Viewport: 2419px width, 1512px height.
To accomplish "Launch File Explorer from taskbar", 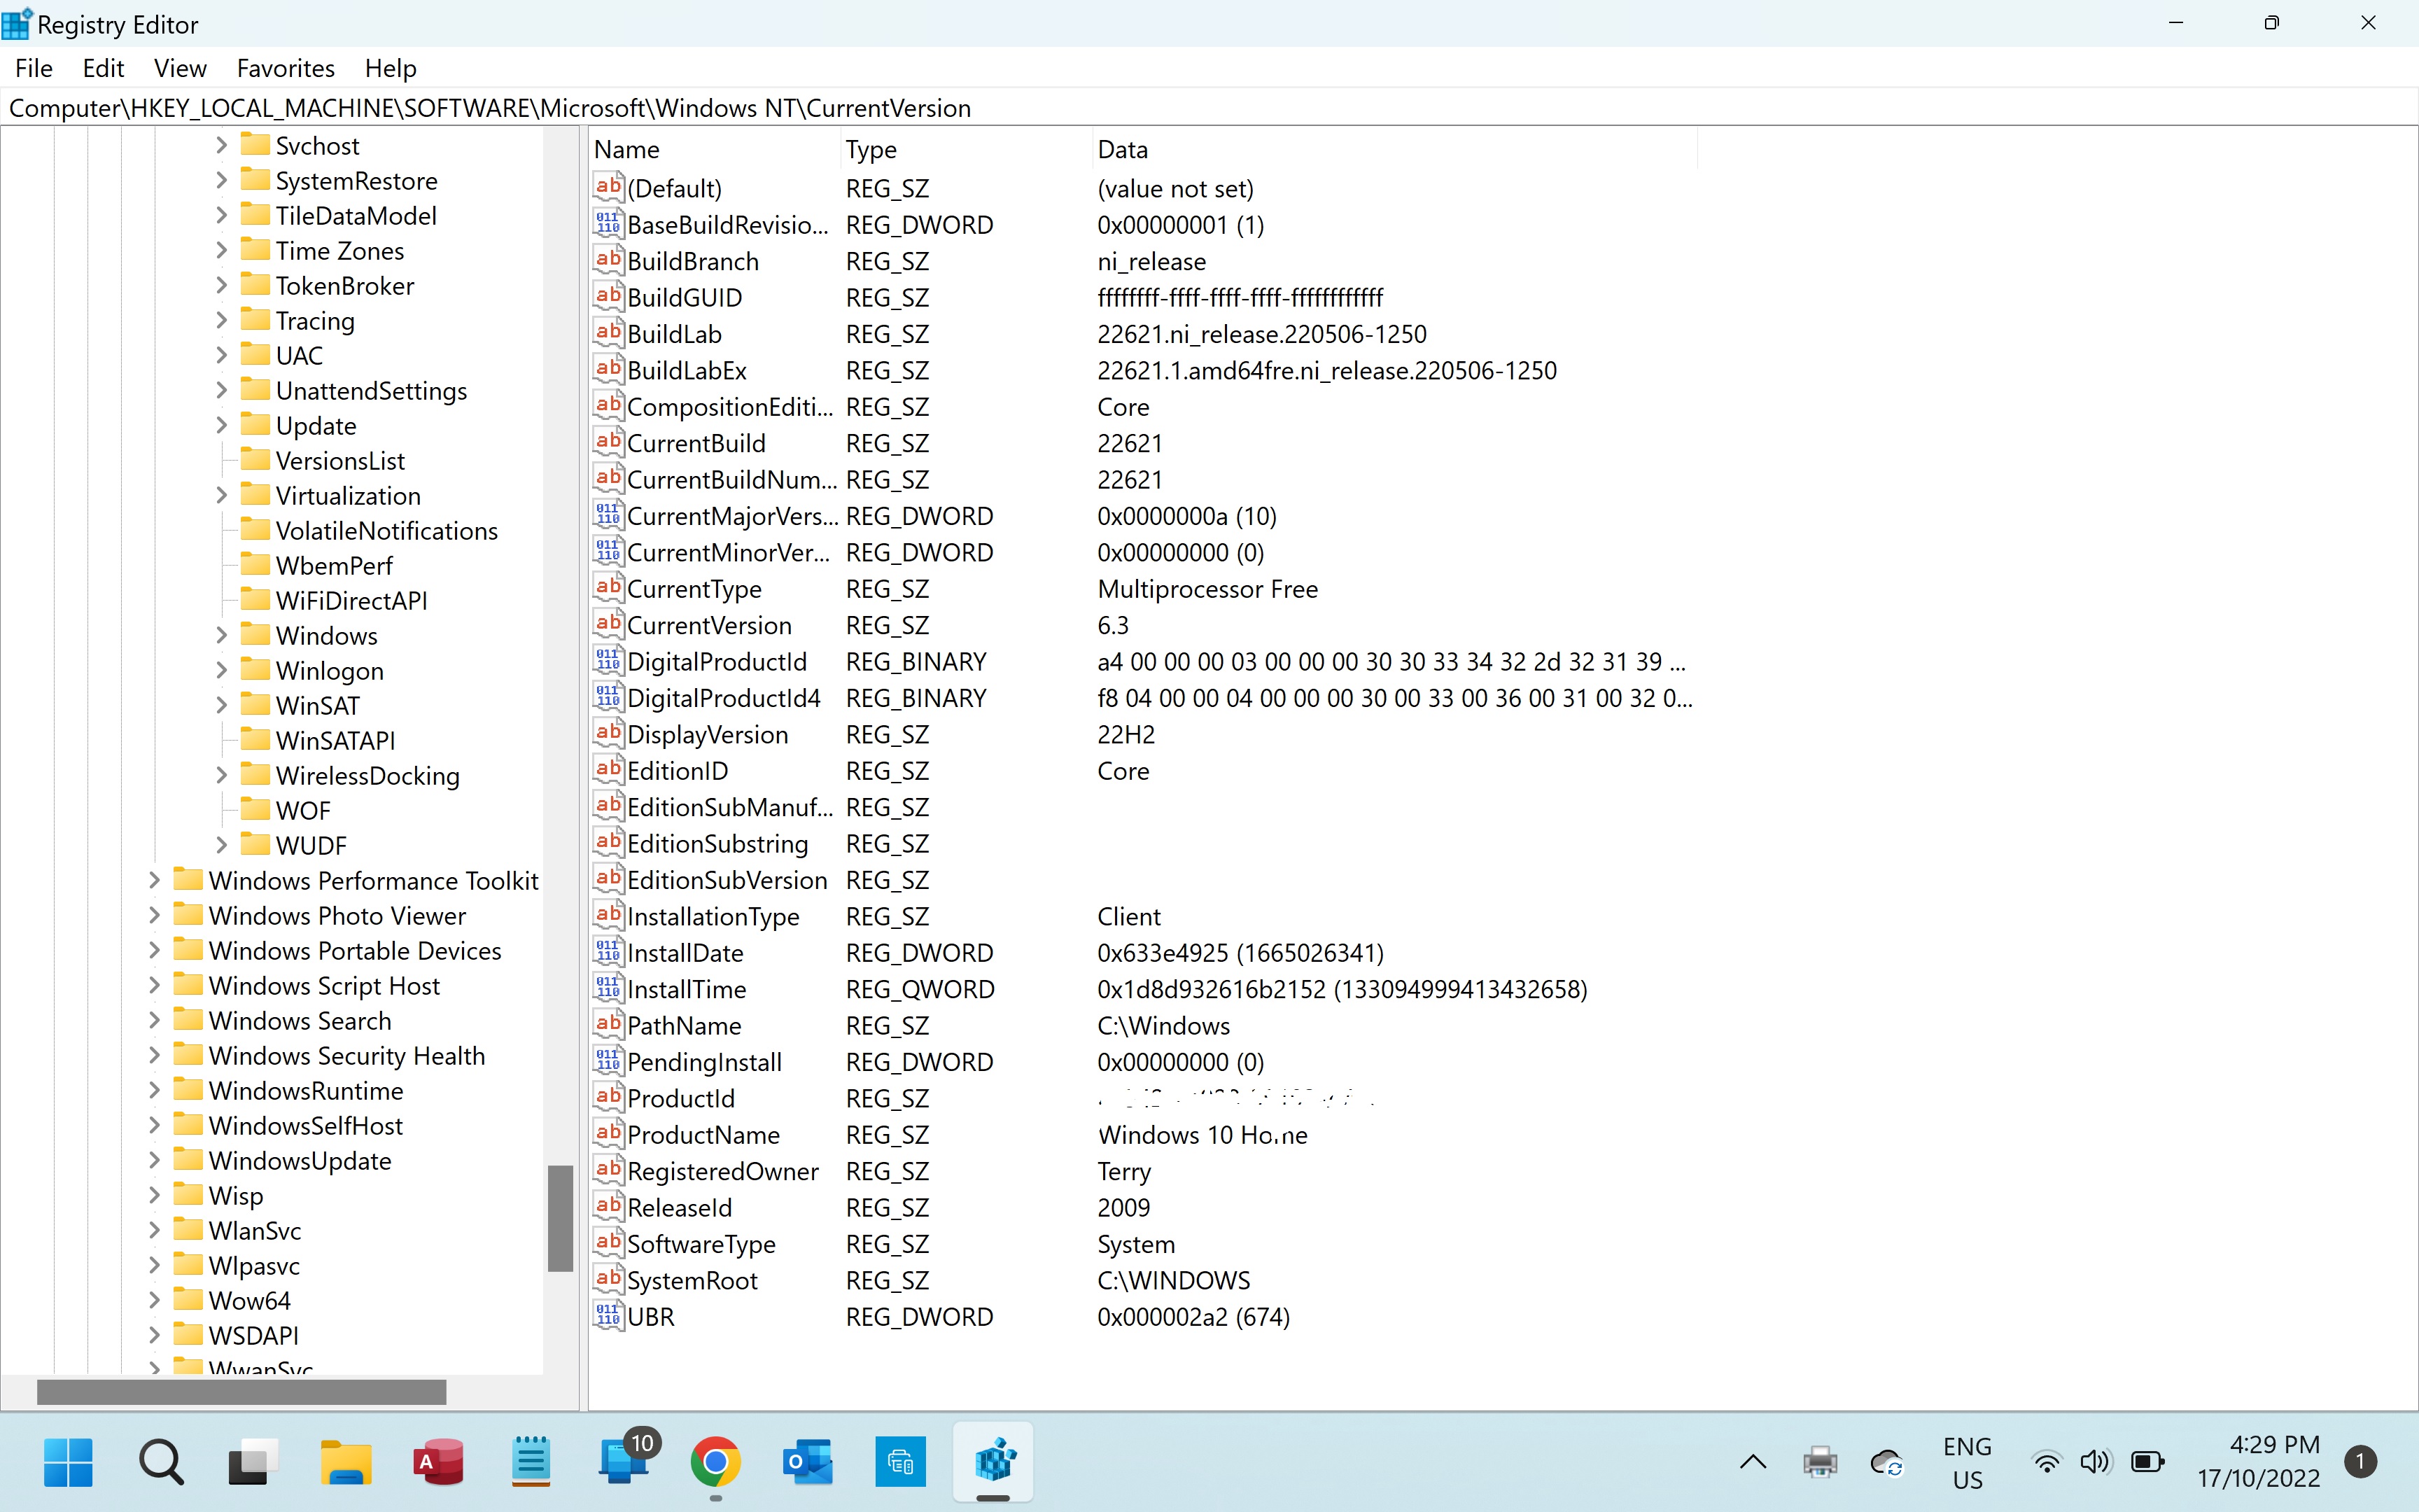I will 346,1463.
